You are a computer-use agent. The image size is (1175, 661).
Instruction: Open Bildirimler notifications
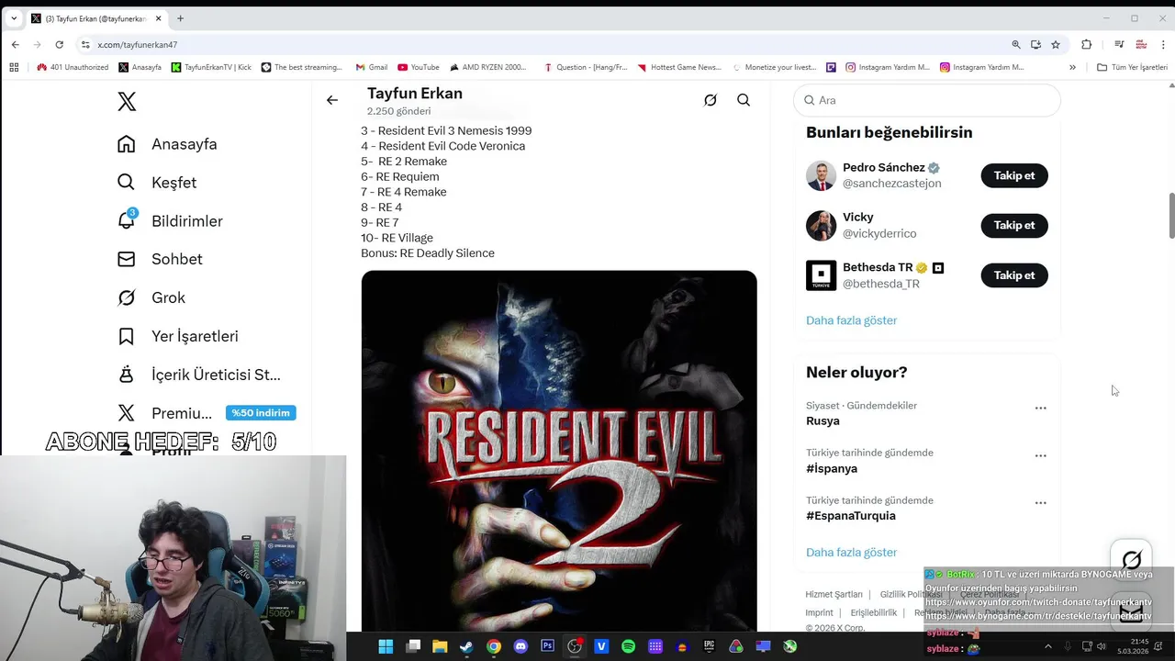point(170,221)
